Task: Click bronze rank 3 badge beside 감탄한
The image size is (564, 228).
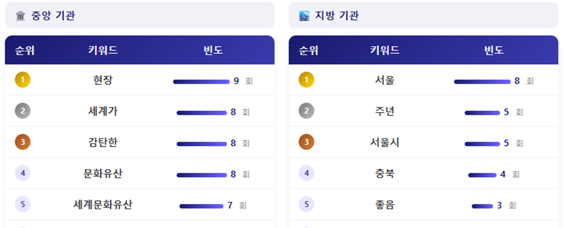Action: 23,142
